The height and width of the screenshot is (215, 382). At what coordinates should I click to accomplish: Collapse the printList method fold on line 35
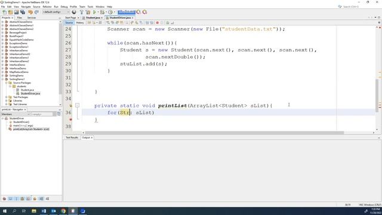click(x=77, y=106)
